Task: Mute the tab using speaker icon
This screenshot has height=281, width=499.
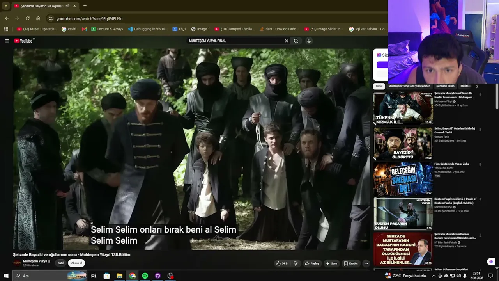Action: click(67, 6)
